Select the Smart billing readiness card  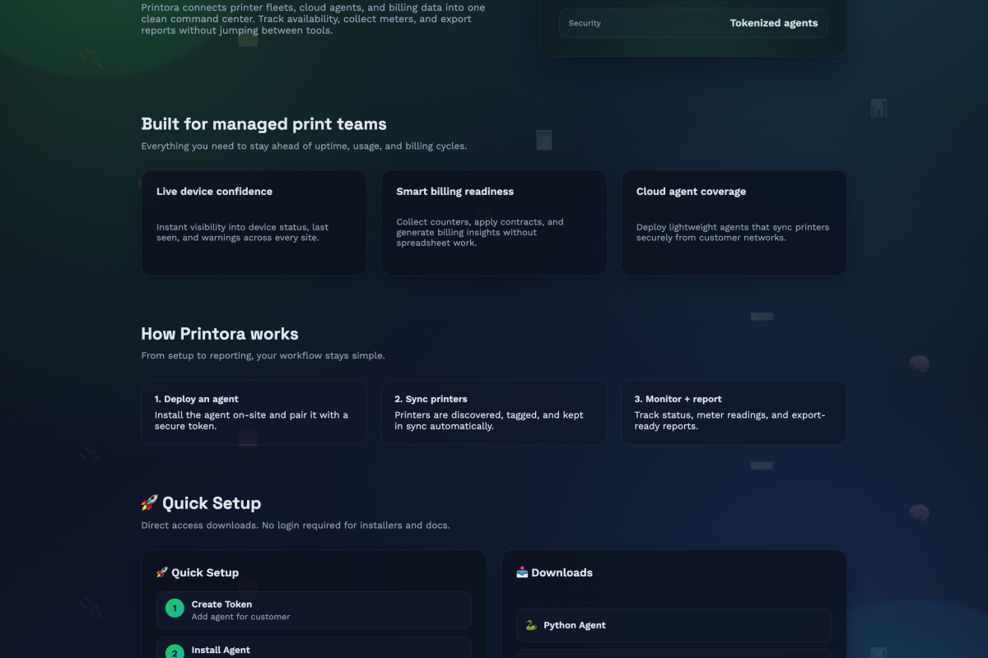(494, 222)
